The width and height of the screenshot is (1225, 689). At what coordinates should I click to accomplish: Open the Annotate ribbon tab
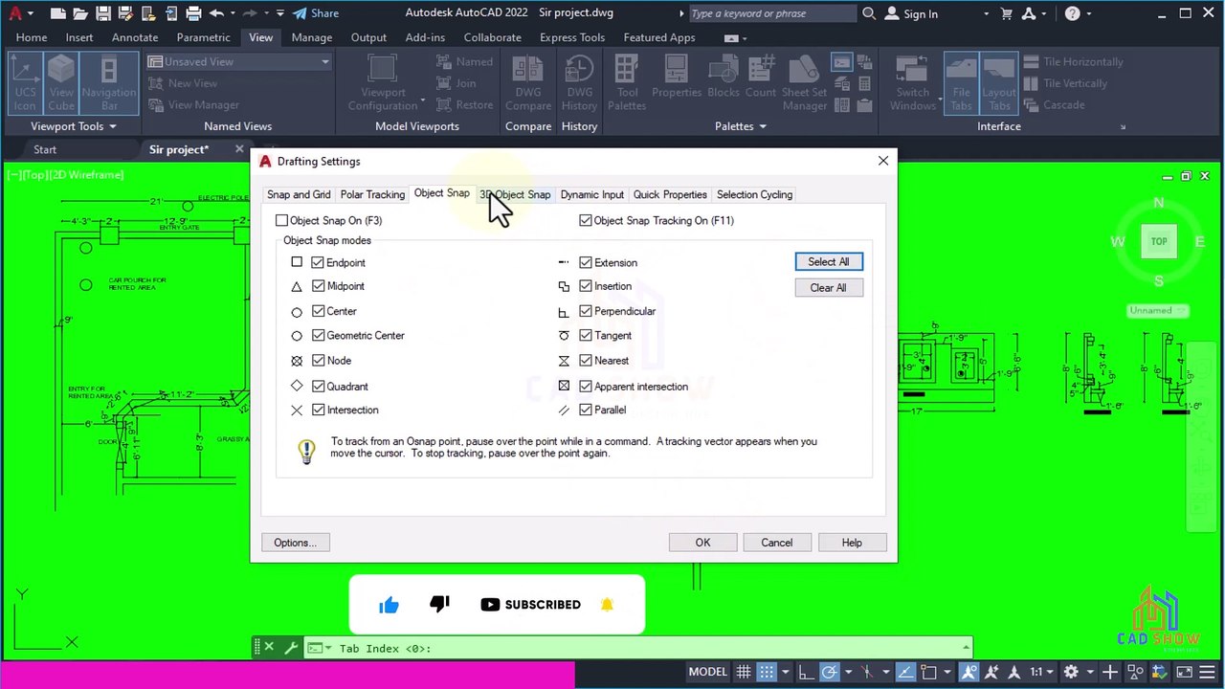[135, 37]
